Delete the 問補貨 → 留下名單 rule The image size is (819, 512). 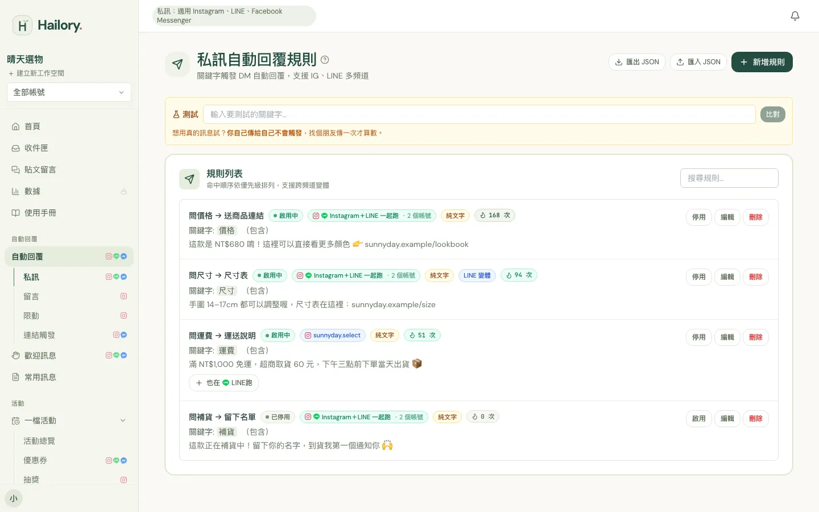click(x=756, y=419)
